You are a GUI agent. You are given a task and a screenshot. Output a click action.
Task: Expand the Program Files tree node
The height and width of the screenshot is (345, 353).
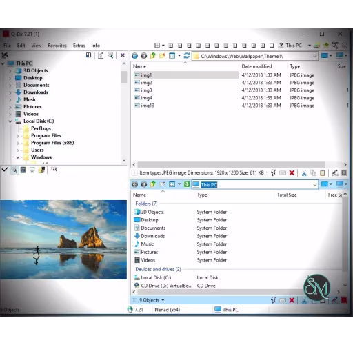(x=18, y=136)
